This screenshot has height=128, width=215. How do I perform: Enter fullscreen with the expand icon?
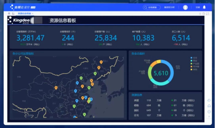click(208, 14)
